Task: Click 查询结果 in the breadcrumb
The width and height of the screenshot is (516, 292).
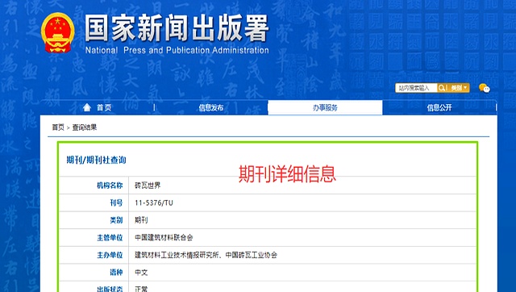Action: 85,127
